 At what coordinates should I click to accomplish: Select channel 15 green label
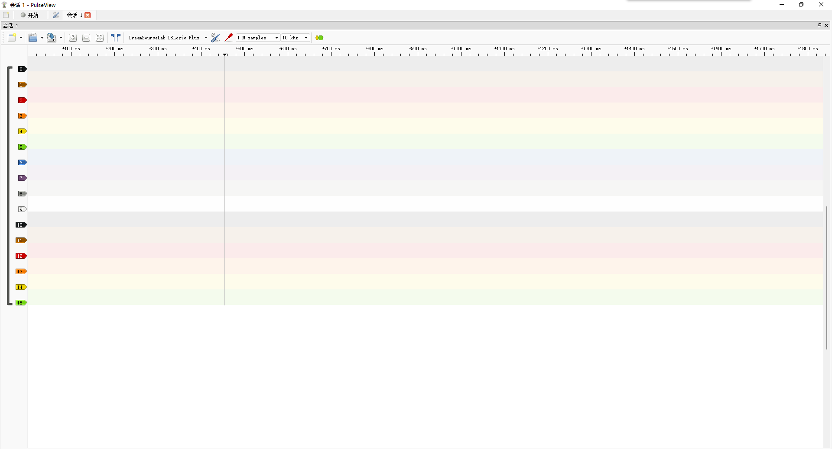point(21,303)
